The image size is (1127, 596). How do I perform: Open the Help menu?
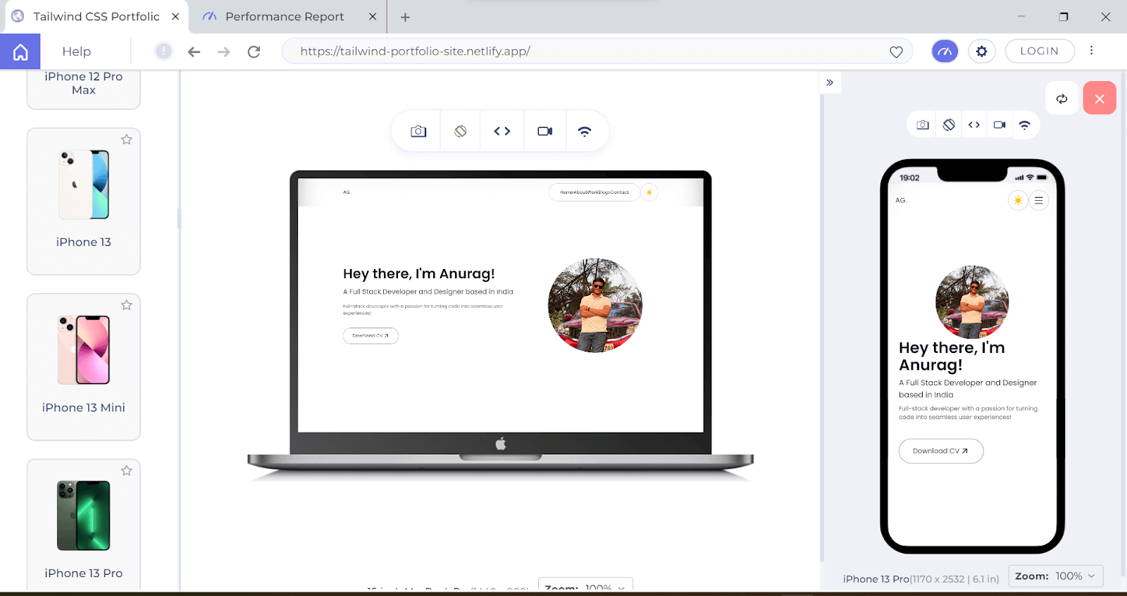(x=76, y=51)
